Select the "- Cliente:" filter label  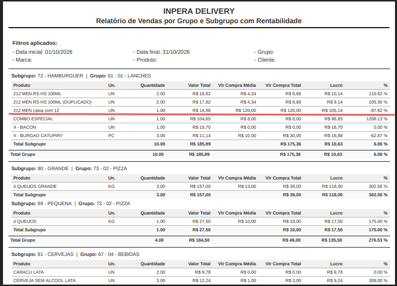click(x=265, y=60)
